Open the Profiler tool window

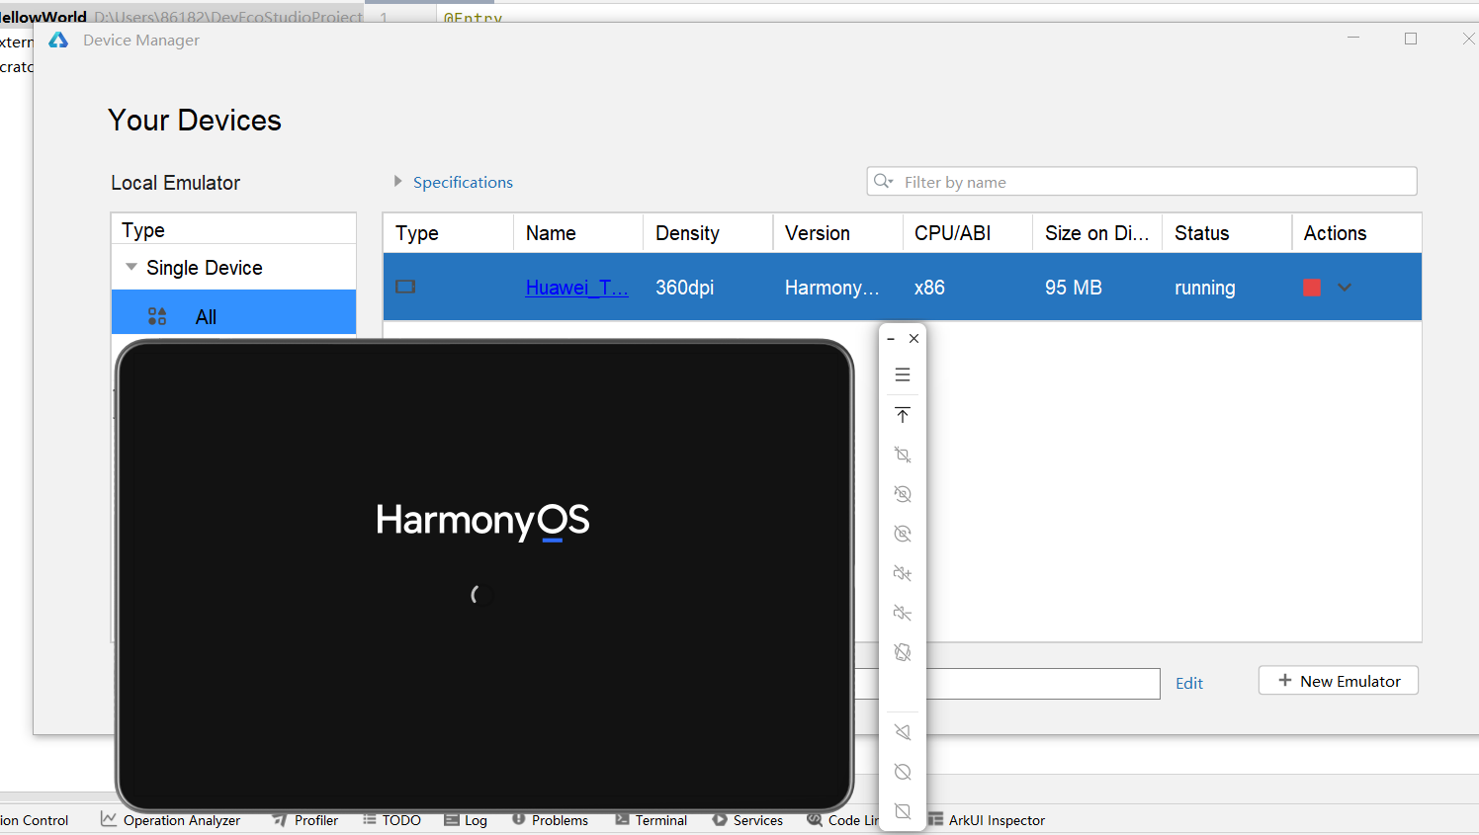click(305, 820)
